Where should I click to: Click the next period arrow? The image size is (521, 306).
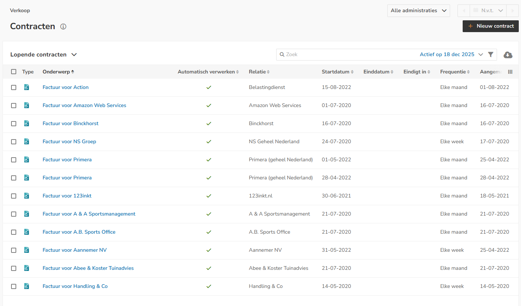(x=513, y=11)
